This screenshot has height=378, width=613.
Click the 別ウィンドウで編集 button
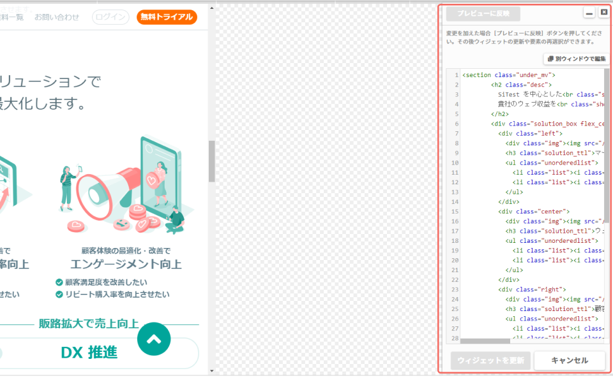pos(576,59)
